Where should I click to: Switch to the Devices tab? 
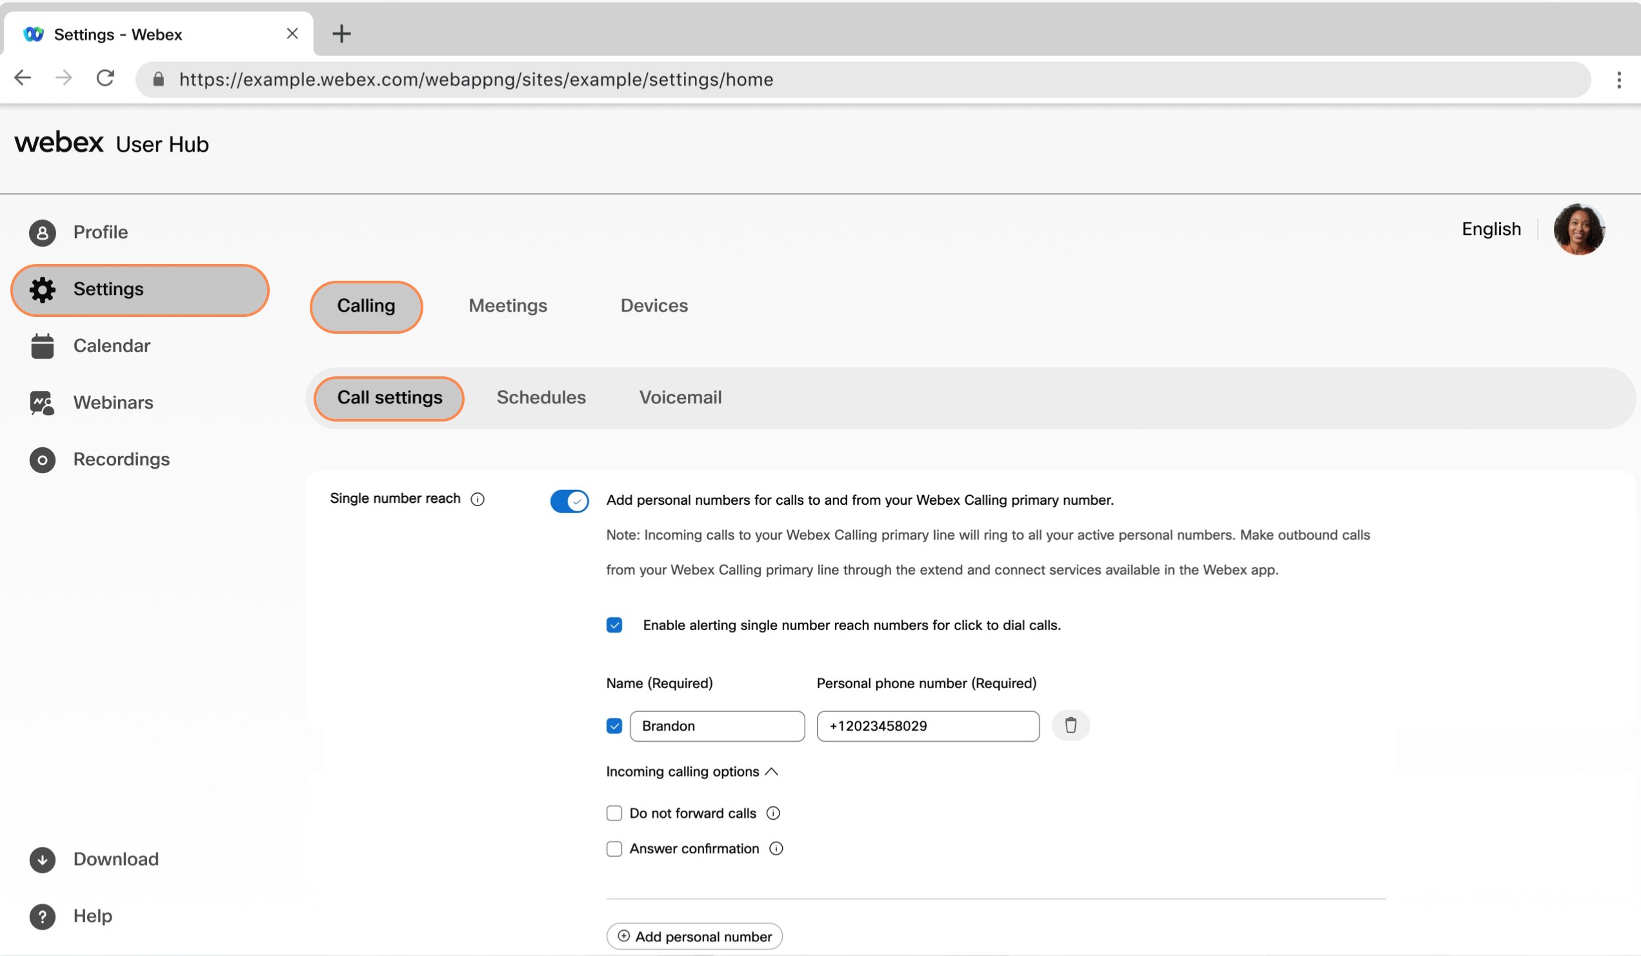point(654,306)
